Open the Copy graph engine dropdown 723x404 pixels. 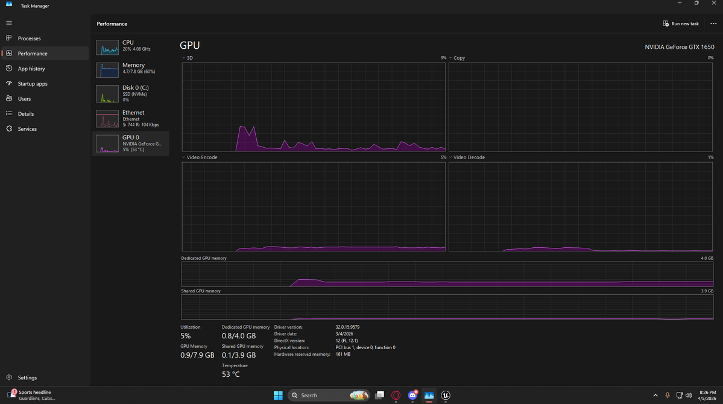click(x=450, y=58)
